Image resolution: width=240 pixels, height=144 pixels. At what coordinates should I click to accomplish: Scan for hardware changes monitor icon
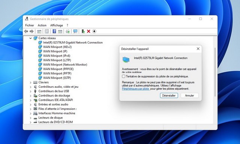coord(75,31)
